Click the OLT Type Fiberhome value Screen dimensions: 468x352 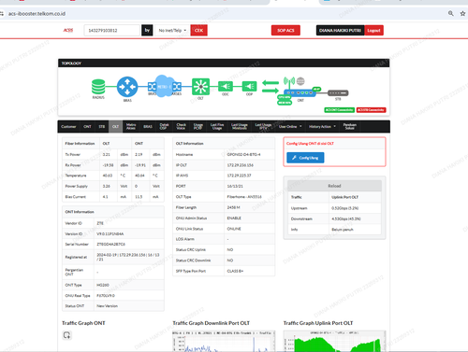click(x=244, y=197)
